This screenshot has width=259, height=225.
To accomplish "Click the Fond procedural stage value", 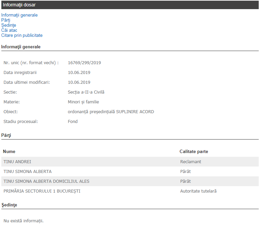I will pos(72,122).
